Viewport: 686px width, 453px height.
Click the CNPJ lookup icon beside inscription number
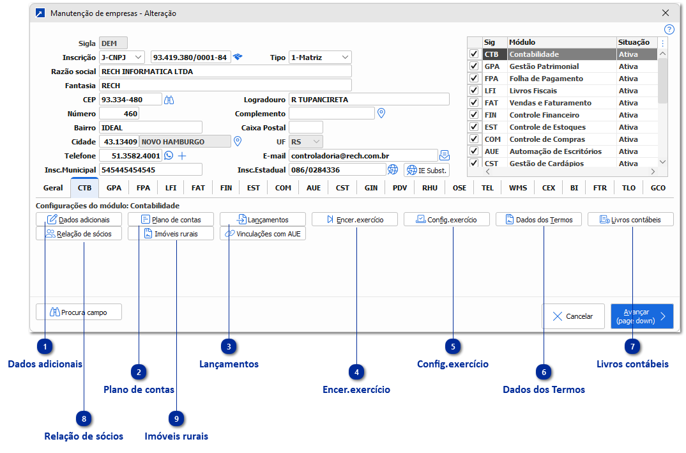[238, 57]
